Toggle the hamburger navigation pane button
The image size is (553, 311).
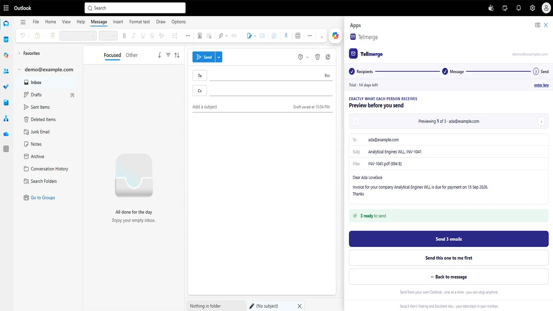coord(23,22)
